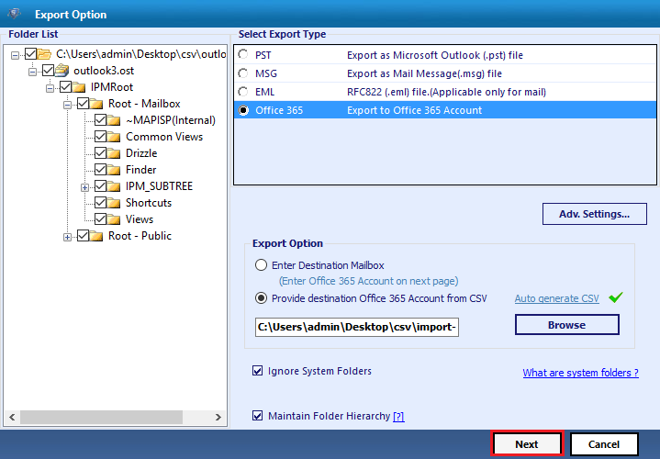Image resolution: width=660 pixels, height=459 pixels.
Task: Open the Adv. Settings dialog
Action: coord(594,214)
